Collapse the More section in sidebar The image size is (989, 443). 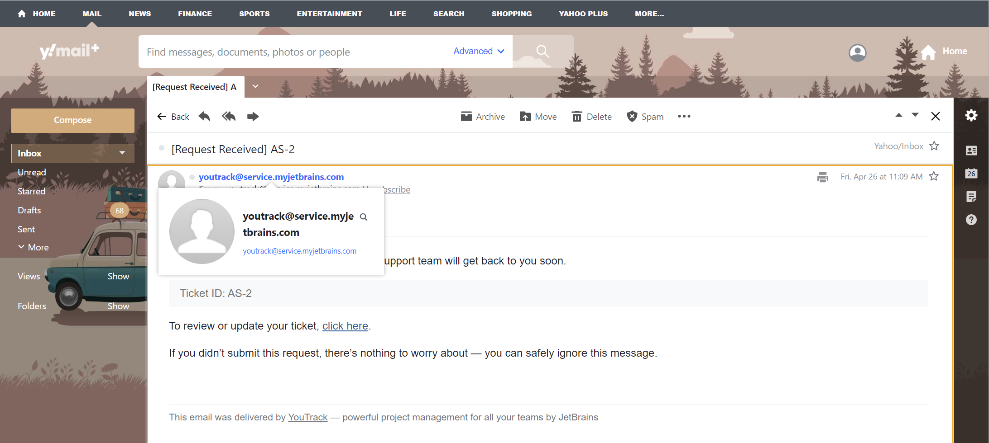(x=21, y=247)
